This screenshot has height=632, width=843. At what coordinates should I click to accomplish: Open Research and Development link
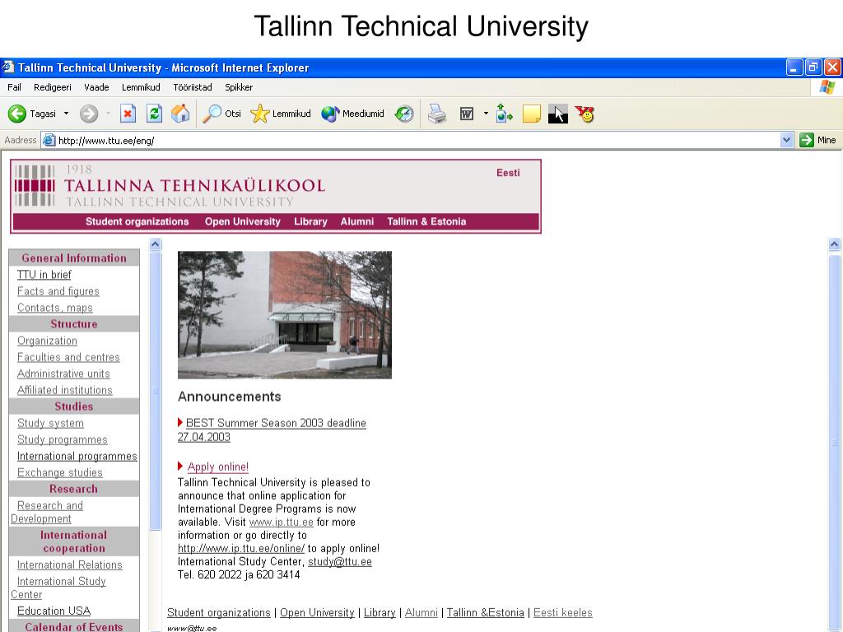[47, 512]
